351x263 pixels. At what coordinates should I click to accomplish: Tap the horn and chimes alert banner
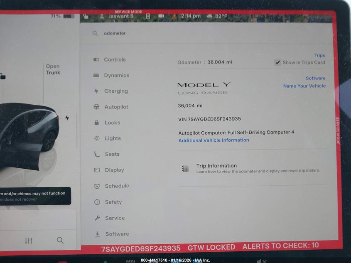click(x=35, y=196)
